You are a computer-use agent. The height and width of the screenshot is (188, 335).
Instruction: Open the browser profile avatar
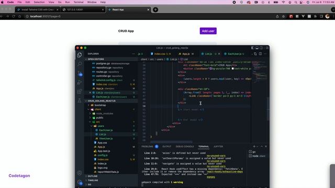coord(327,16)
